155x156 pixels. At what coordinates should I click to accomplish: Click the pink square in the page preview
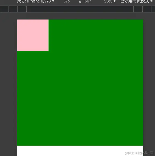pos(33,35)
